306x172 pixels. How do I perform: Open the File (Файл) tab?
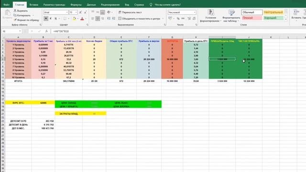click(6, 5)
